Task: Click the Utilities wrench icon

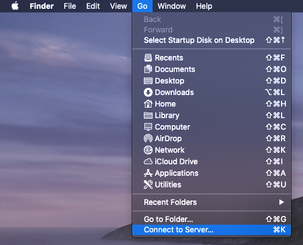Action: [x=148, y=185]
